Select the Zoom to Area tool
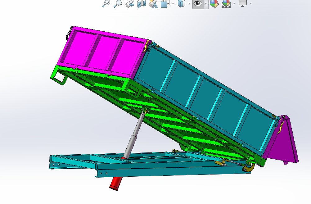This screenshot has height=204, width=311. point(118,4)
